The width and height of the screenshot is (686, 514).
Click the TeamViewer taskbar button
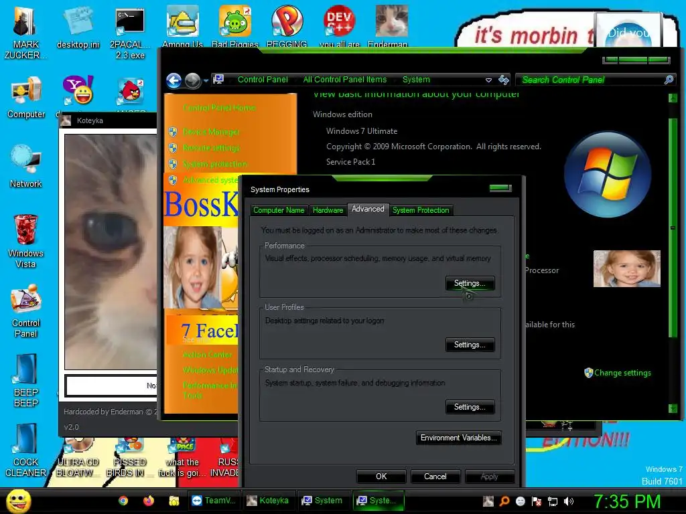214,501
